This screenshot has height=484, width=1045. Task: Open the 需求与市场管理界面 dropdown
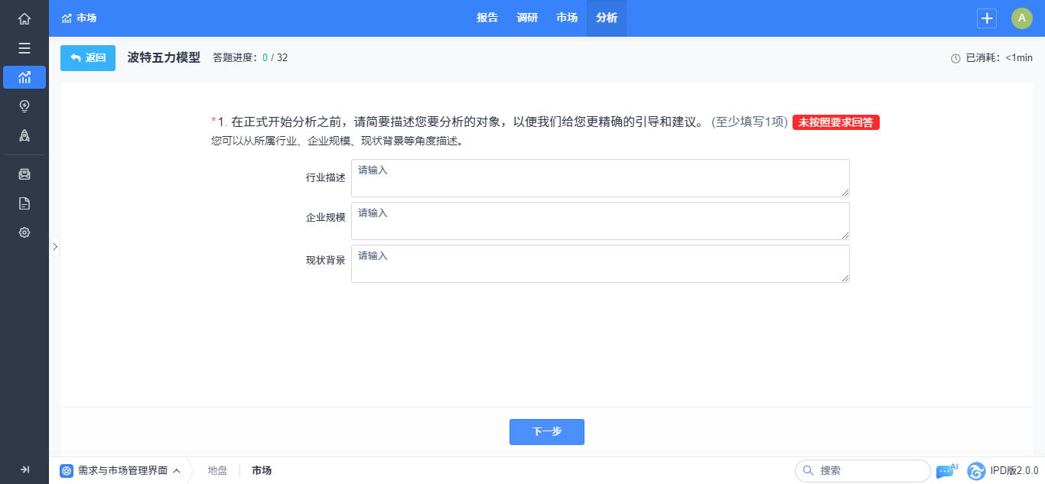tap(121, 471)
